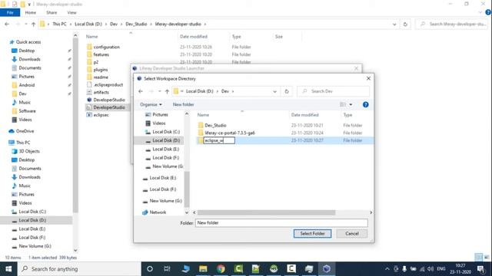
Task: Open notification center icon
Action: [480, 269]
